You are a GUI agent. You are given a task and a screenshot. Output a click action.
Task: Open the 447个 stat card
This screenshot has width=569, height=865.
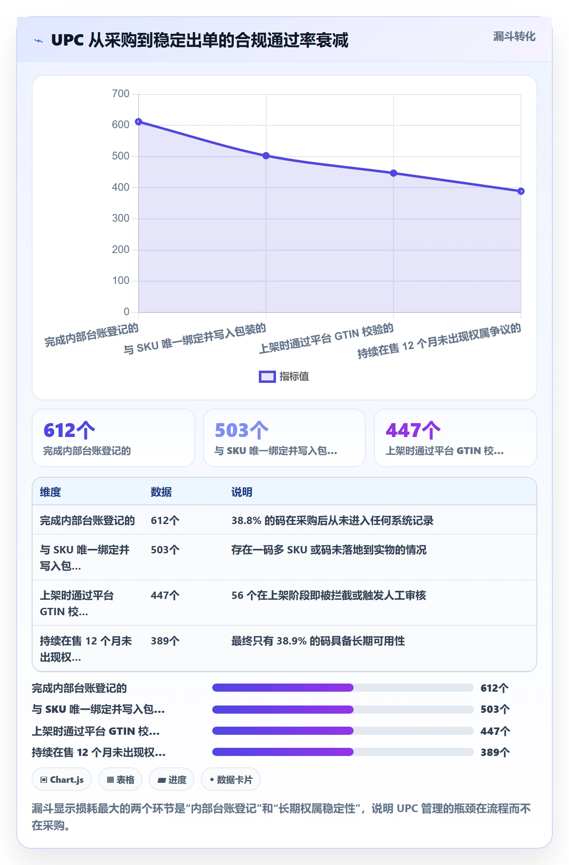pyautogui.click(x=456, y=438)
